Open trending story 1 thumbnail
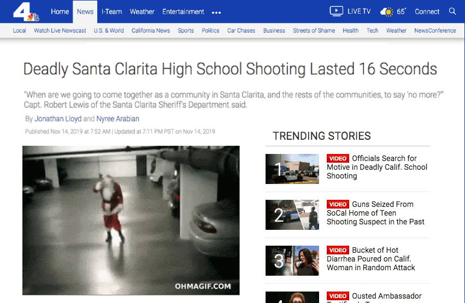This screenshot has height=303, width=465. coord(292,169)
